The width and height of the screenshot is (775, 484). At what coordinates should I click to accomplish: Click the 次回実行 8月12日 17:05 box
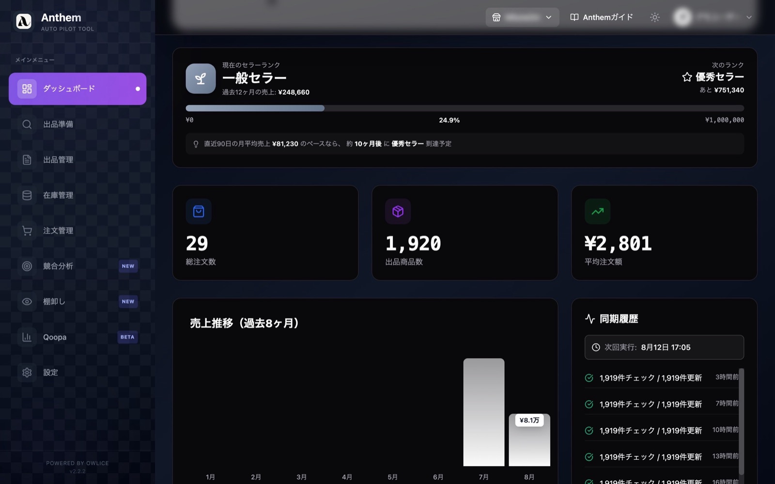[x=664, y=348]
